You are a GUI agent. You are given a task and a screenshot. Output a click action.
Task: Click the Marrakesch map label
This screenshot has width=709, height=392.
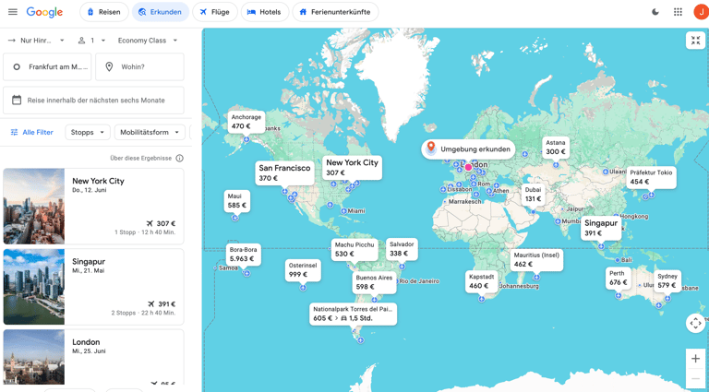click(464, 202)
